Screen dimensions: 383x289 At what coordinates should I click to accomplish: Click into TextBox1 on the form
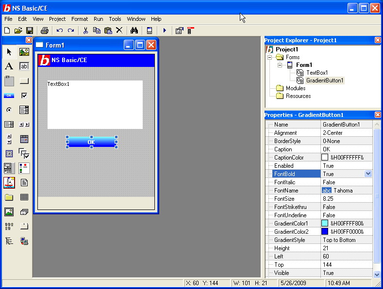(95, 104)
